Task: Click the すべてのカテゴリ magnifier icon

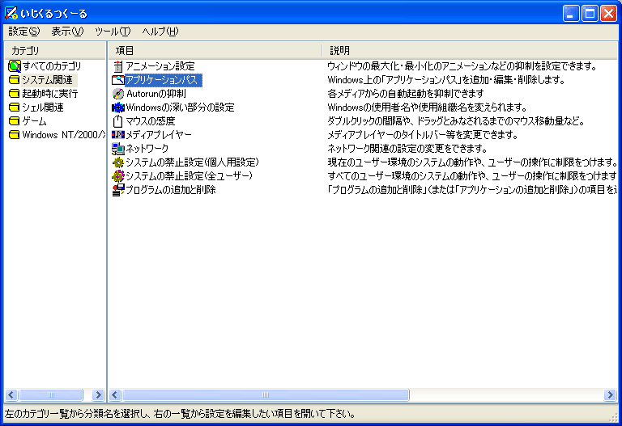Action: pos(15,66)
